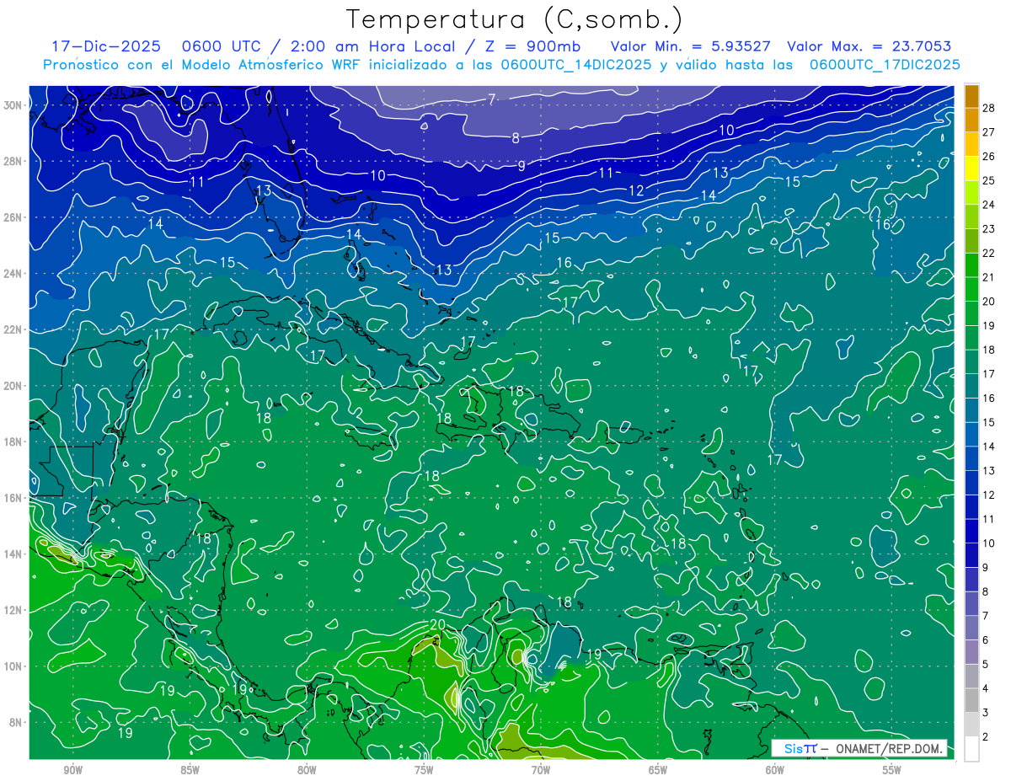Viewport: 1011px width, 781px height.
Task: Pick yellow legend swatch between 25 and 26
Action: (971, 169)
